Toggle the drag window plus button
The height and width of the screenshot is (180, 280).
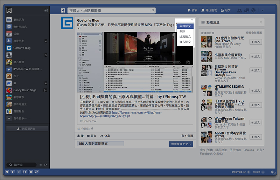coord(249,172)
